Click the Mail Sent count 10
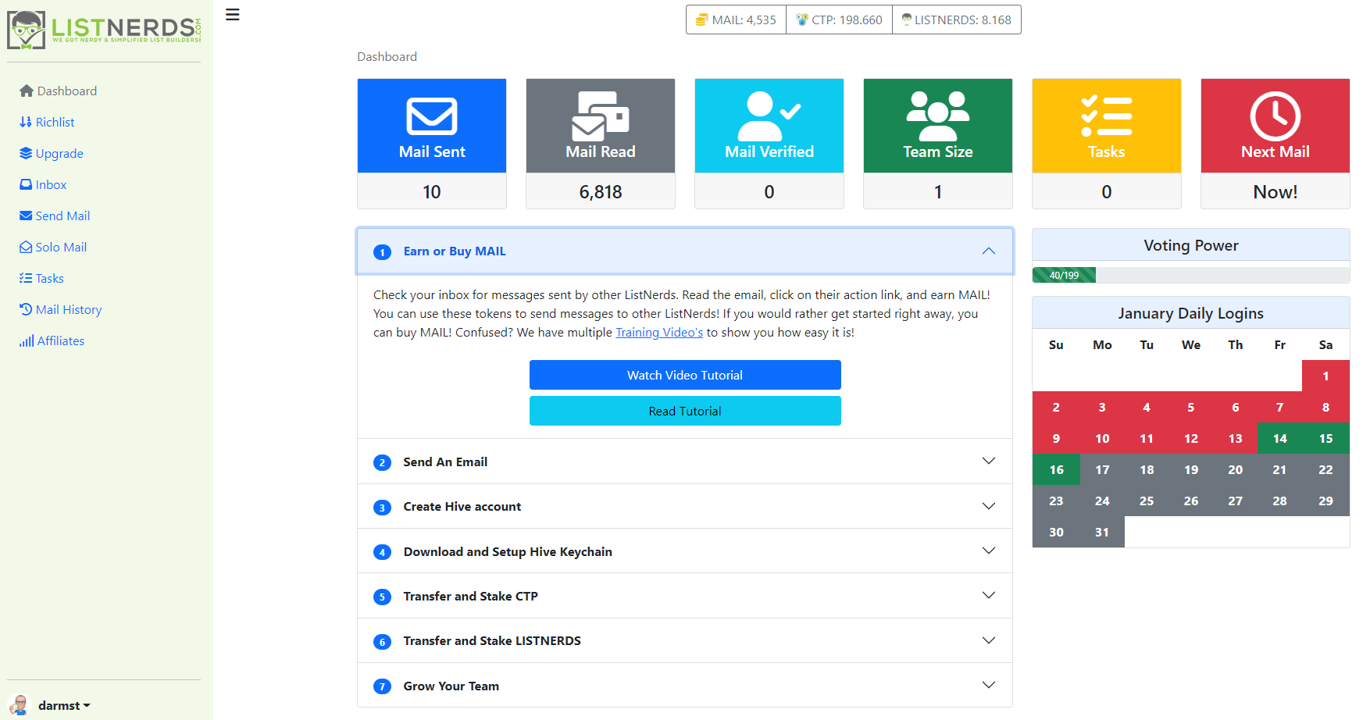This screenshot has width=1370, height=720. tap(432, 191)
